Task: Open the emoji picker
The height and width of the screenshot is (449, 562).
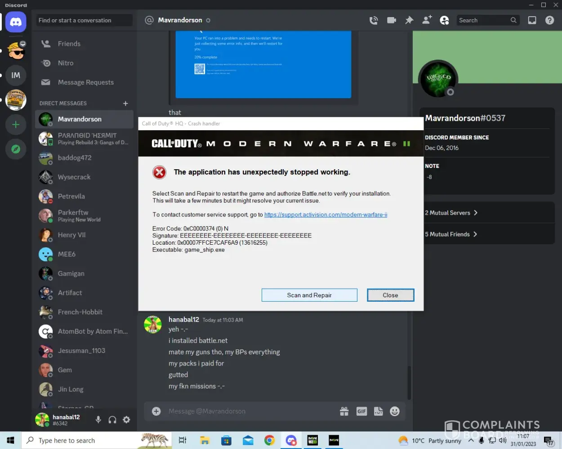Action: point(395,411)
